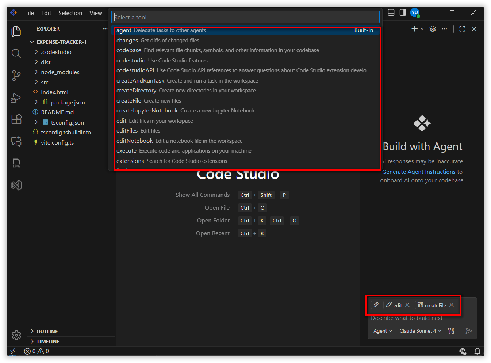This screenshot has width=491, height=363.
Task: Open the Extensions view icon
Action: coord(16,119)
